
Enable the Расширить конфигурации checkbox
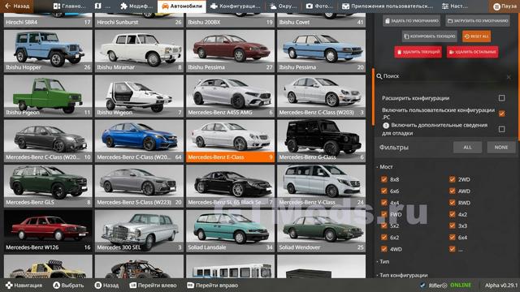[x=502, y=98]
